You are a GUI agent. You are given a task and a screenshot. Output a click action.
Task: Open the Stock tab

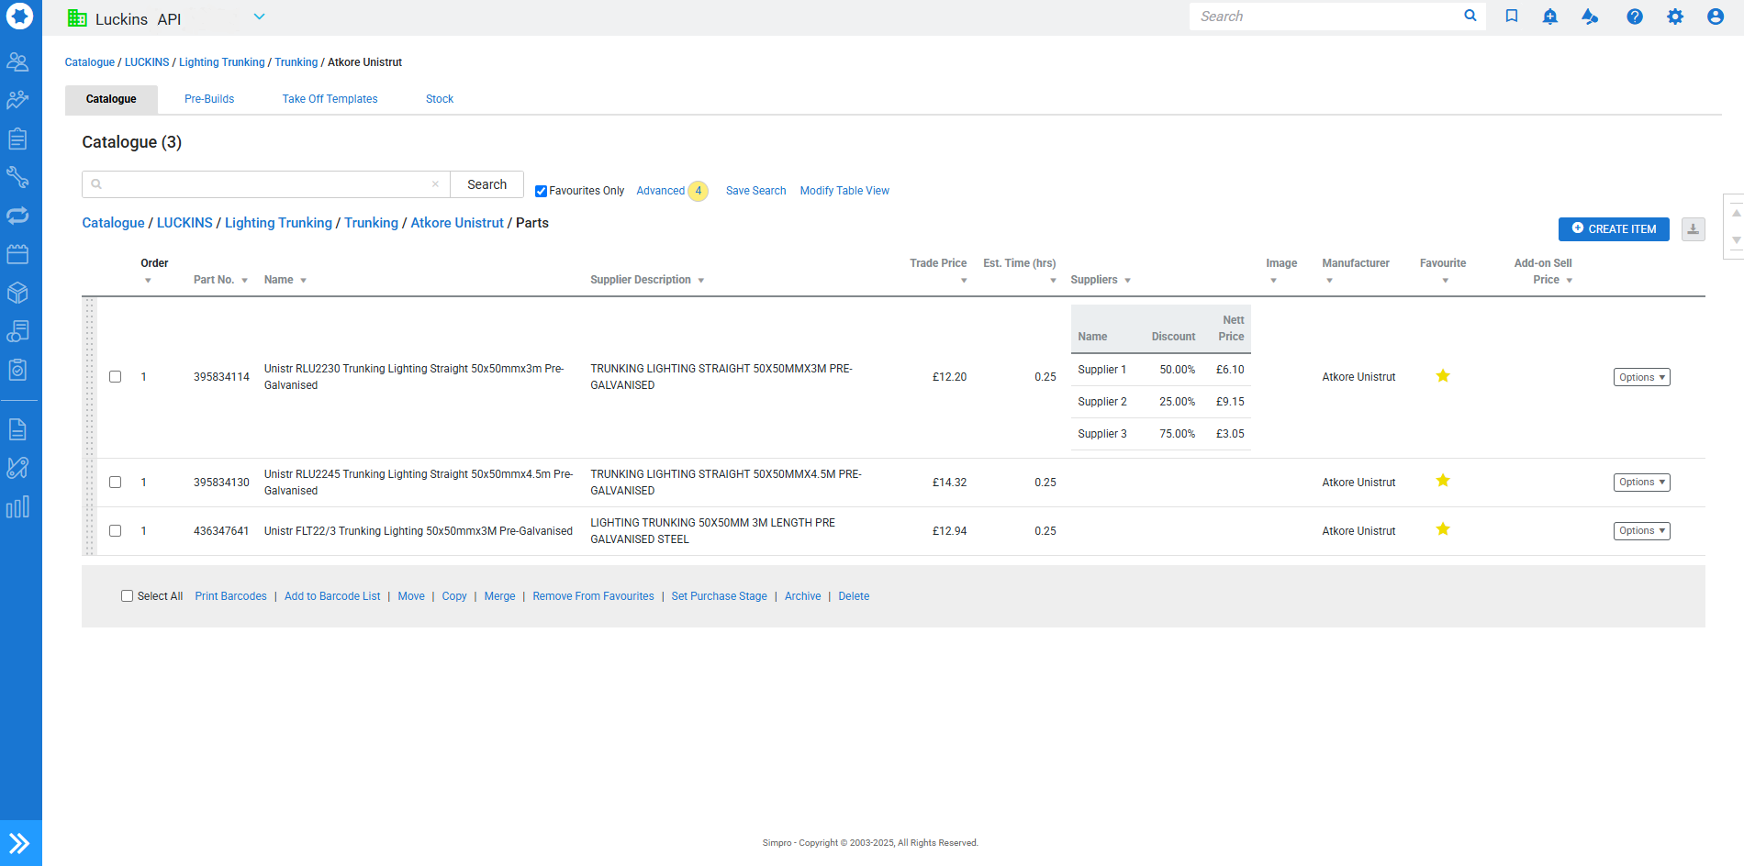439,99
